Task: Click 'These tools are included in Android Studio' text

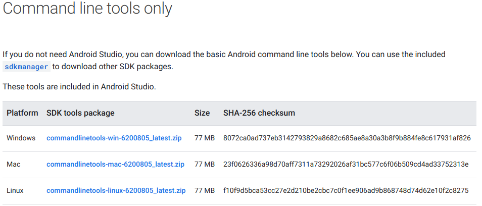Action: (x=79, y=87)
